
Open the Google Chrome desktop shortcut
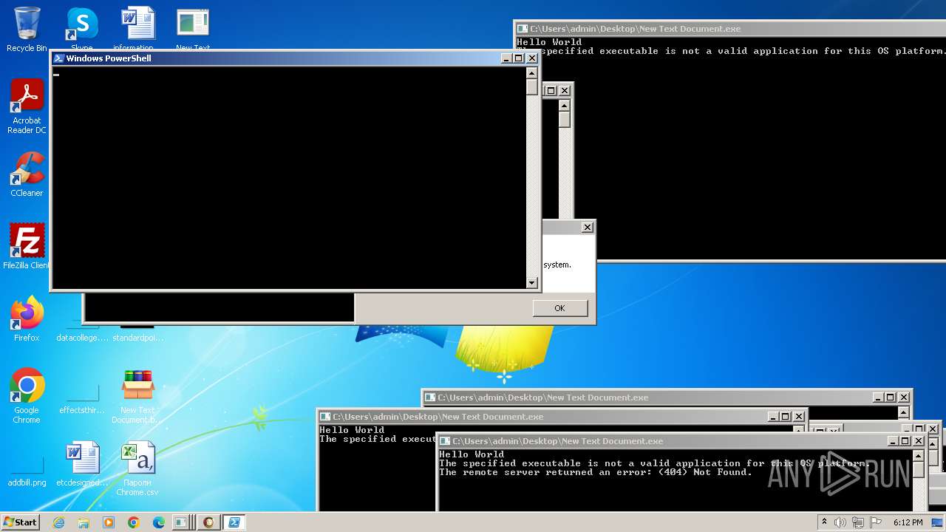[x=27, y=396]
